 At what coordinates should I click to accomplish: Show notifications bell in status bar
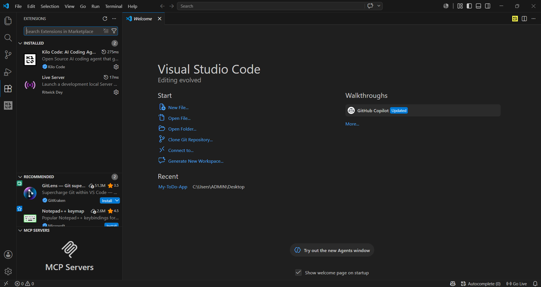[535, 284]
